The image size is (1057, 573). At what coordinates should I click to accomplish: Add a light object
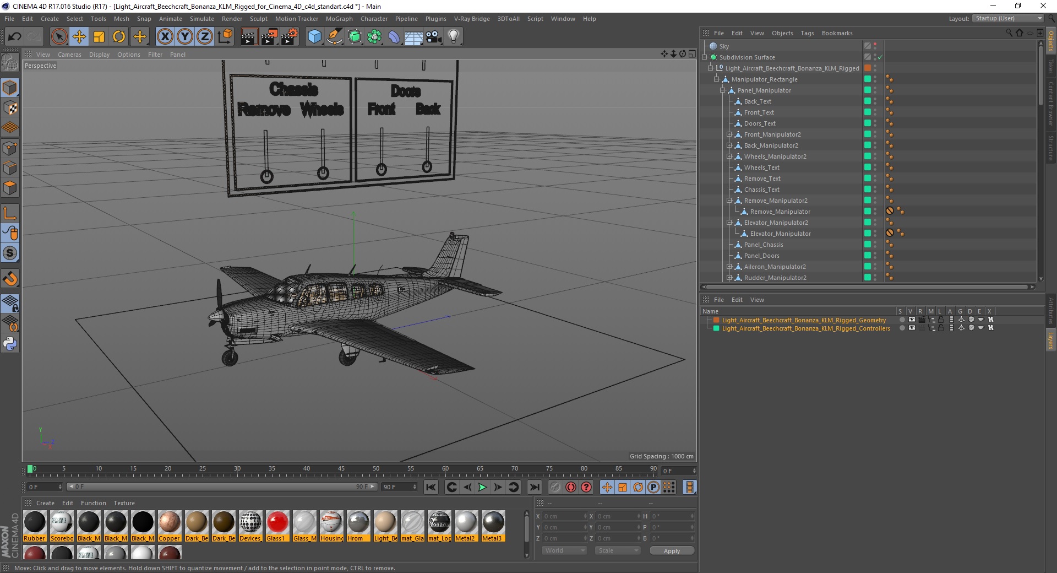(x=454, y=37)
